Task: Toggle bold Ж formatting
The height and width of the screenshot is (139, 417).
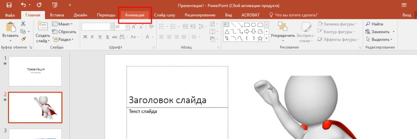Action: pyautogui.click(x=85, y=37)
